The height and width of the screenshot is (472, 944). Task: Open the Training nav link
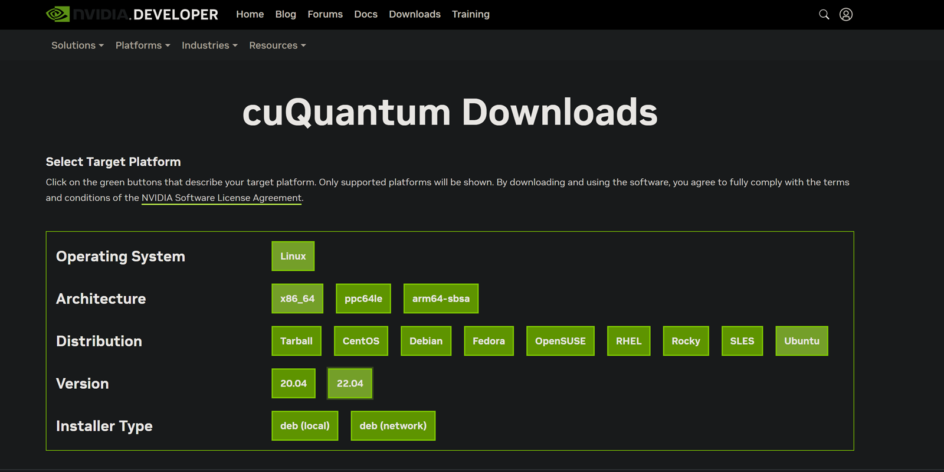[x=470, y=14]
